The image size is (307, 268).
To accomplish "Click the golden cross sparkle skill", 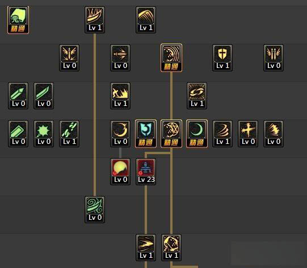I will pos(248,134).
